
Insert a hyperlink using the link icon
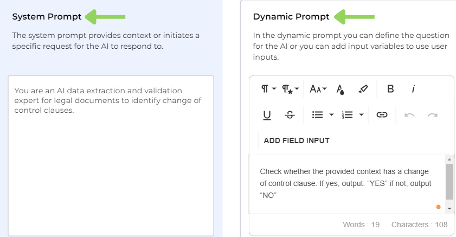[382, 115]
